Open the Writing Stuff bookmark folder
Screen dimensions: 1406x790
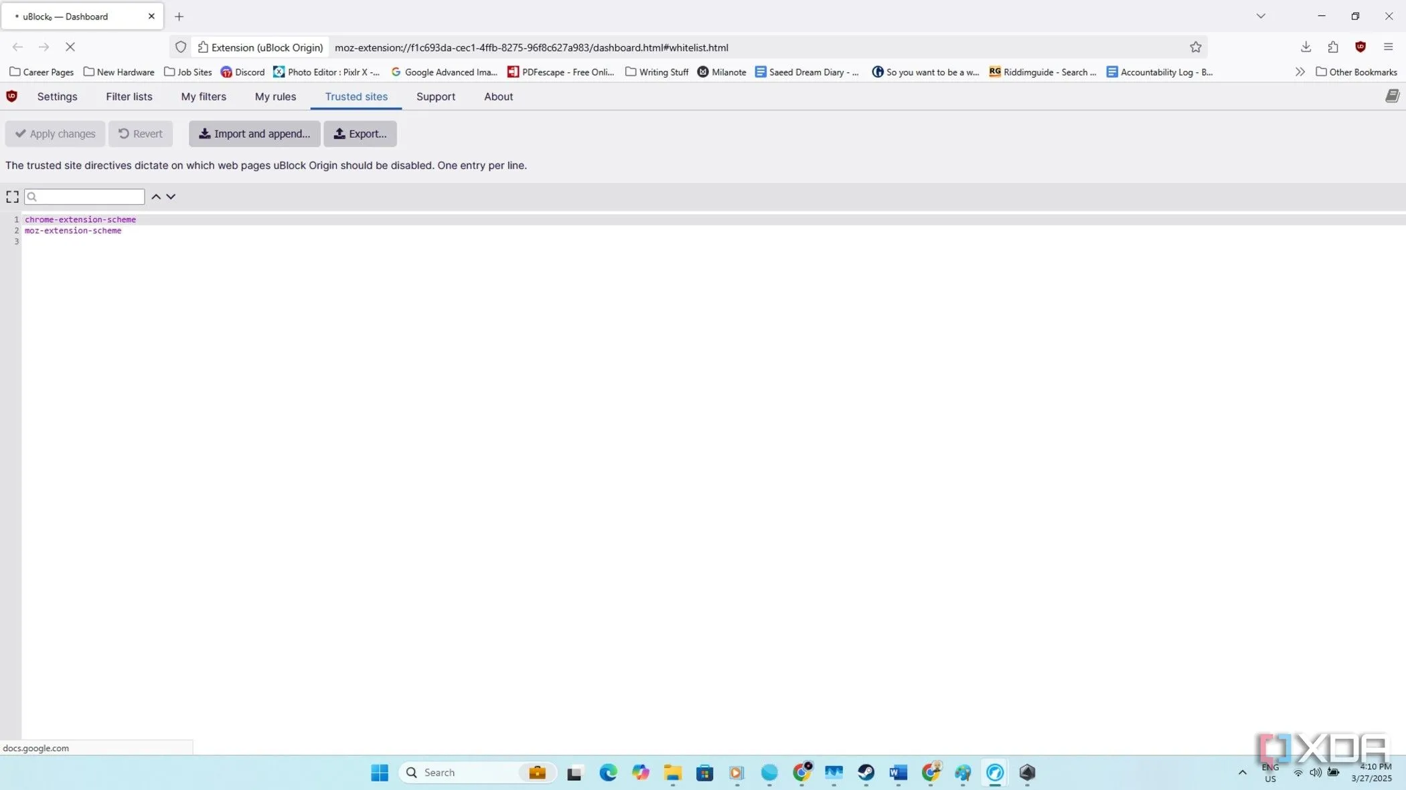pos(657,72)
